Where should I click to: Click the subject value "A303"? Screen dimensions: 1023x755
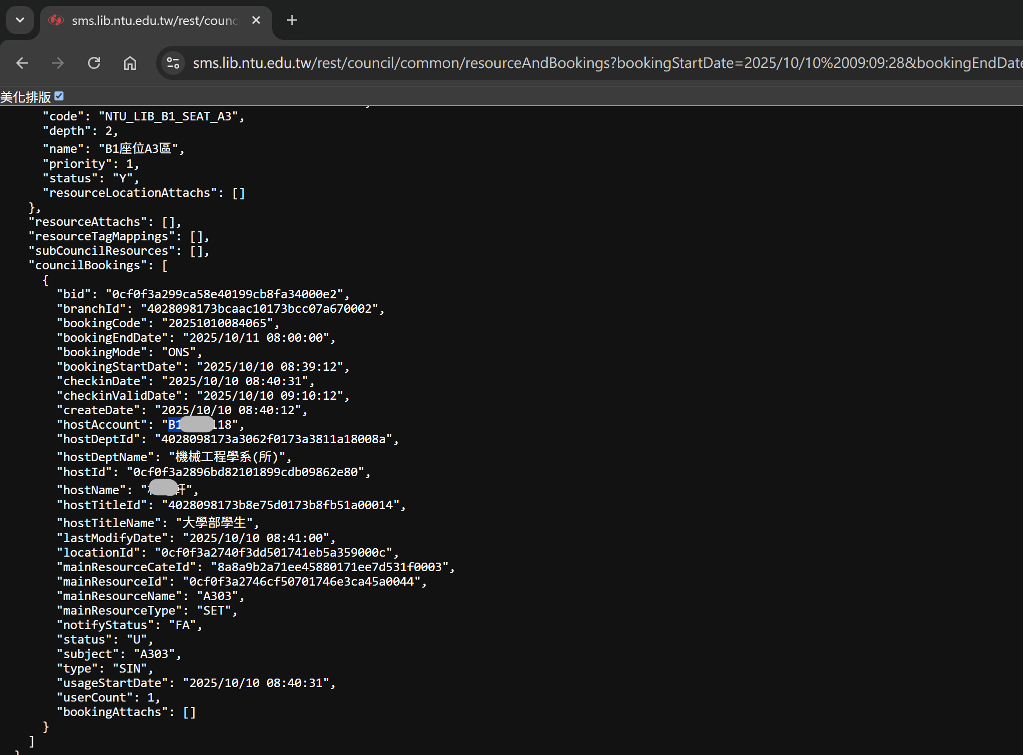coord(154,654)
